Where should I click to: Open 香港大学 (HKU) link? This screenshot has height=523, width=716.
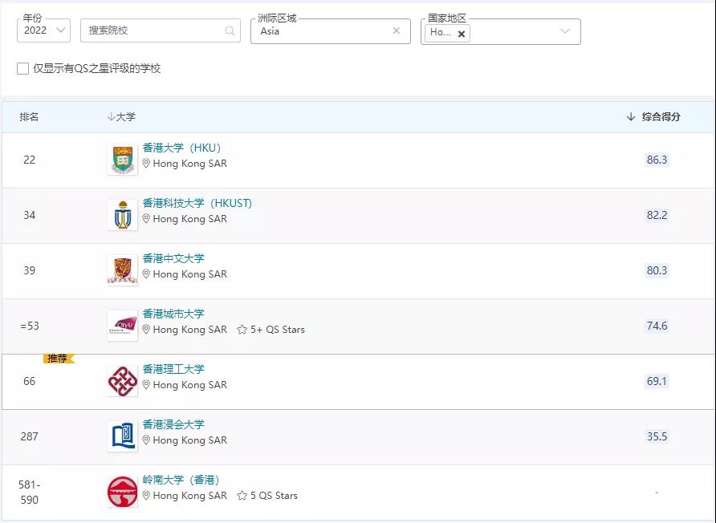[x=181, y=148]
